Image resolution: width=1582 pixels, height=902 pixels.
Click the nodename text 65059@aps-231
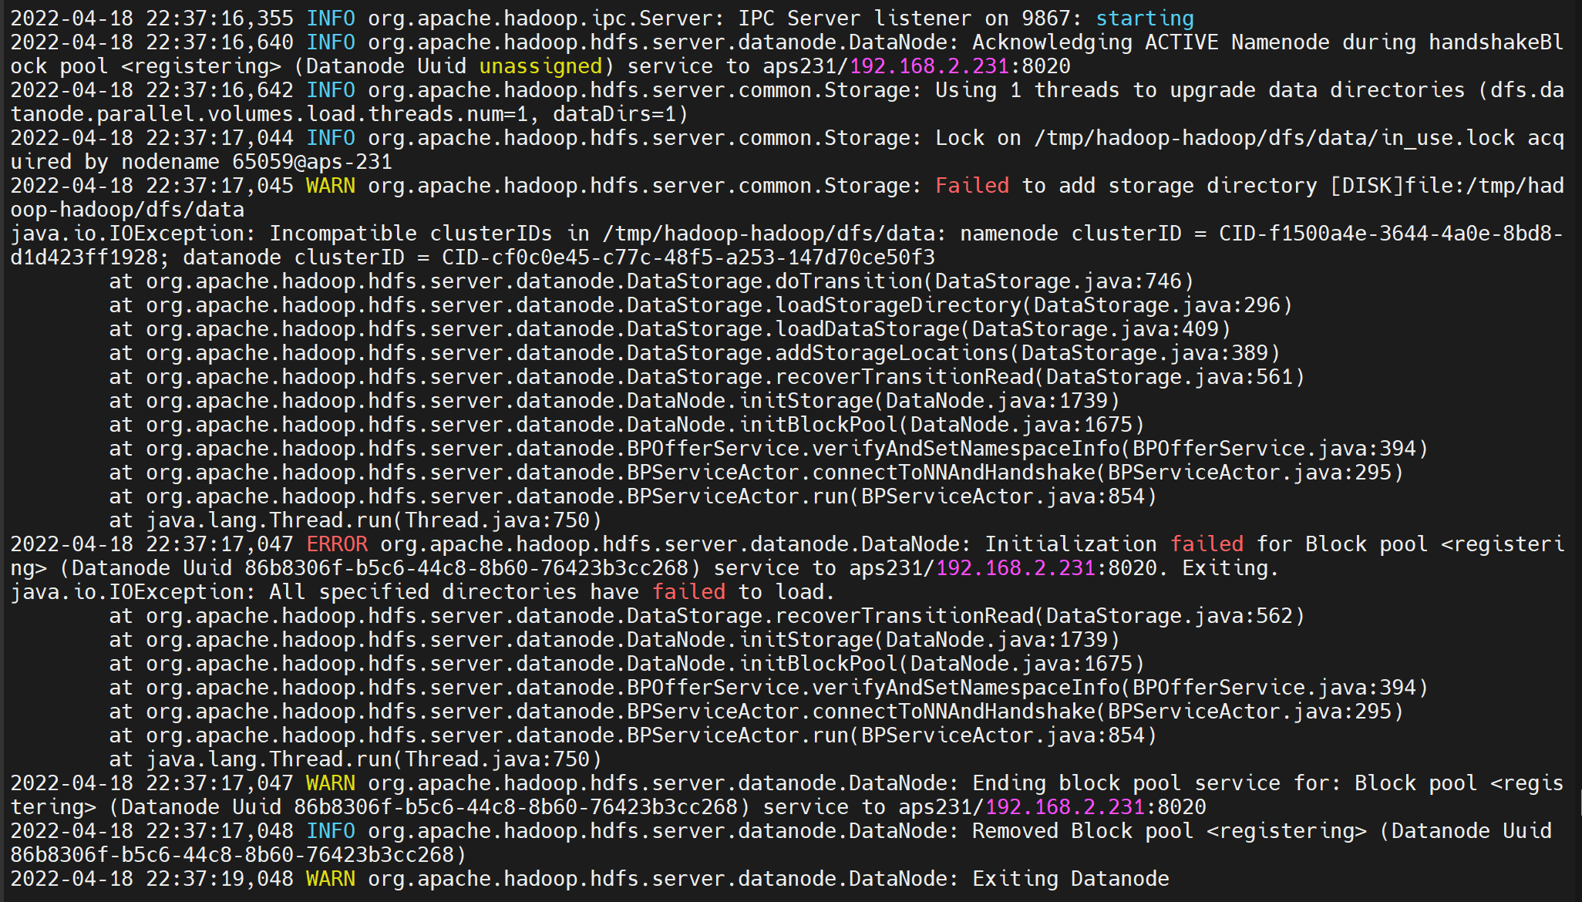tap(311, 162)
